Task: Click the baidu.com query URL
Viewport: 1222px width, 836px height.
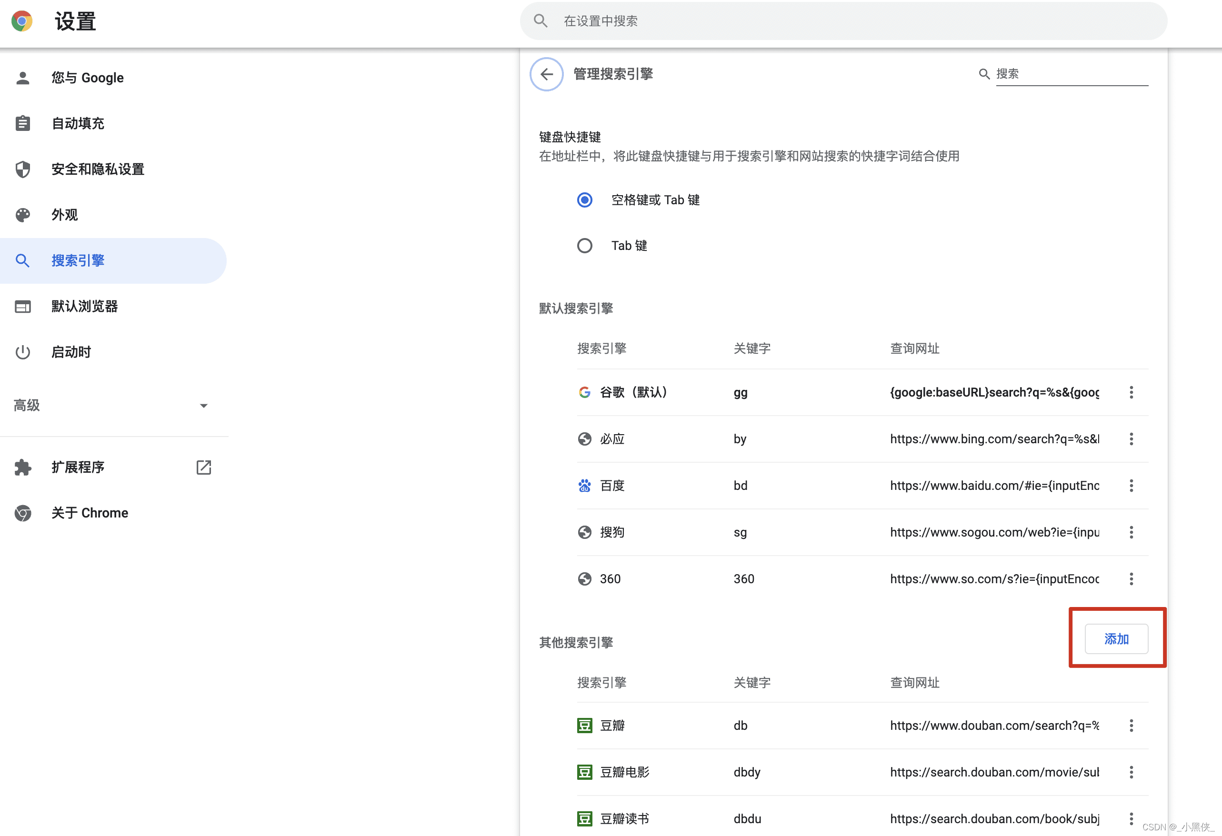Action: (x=994, y=485)
